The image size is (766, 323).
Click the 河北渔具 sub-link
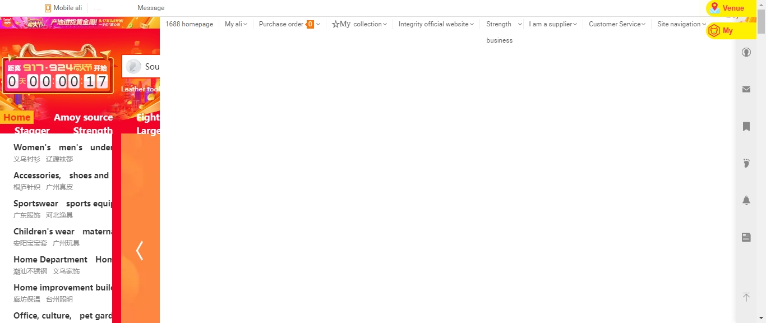point(59,215)
